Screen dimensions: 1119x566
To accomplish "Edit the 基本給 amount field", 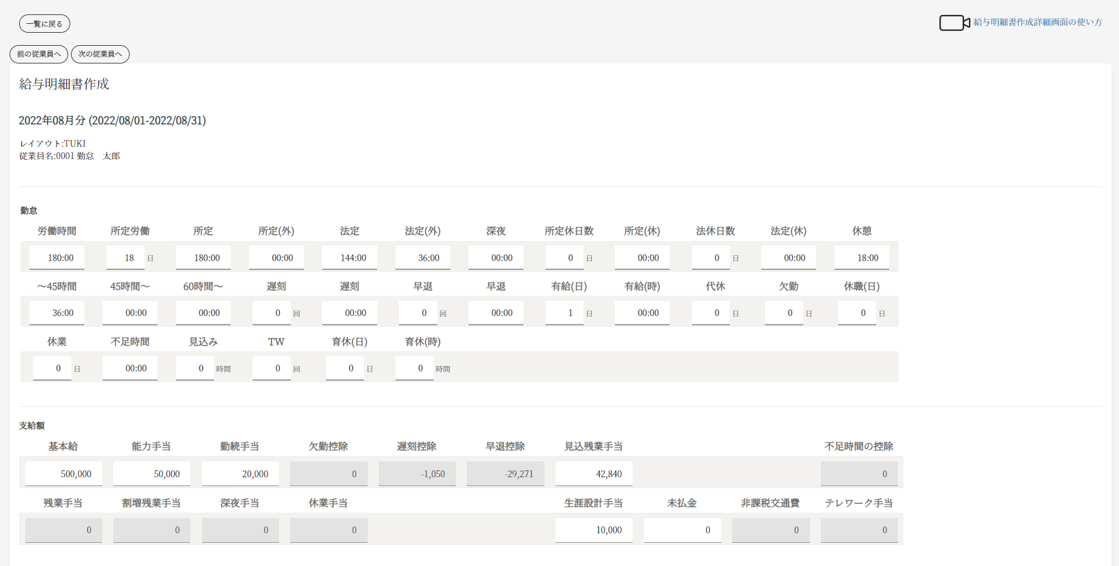I will (x=63, y=474).
